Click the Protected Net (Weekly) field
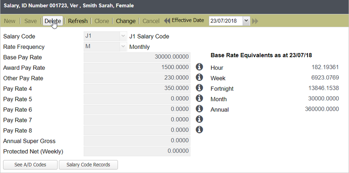 [137, 151]
